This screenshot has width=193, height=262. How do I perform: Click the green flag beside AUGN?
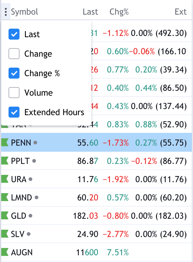tap(5, 252)
